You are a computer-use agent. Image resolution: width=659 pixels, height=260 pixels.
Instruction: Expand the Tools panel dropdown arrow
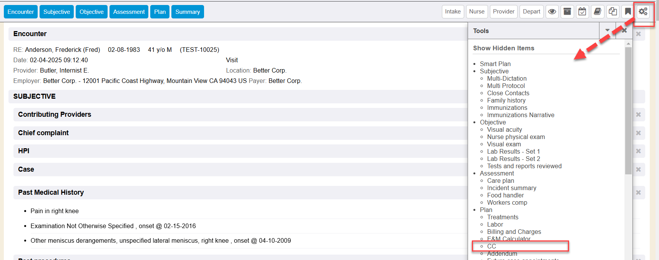coord(608,30)
